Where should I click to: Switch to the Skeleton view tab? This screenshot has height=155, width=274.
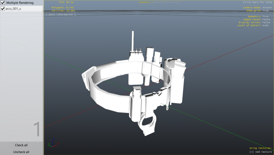[172, 2]
